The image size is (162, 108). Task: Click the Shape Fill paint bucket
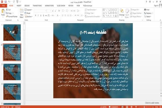tap(131, 10)
